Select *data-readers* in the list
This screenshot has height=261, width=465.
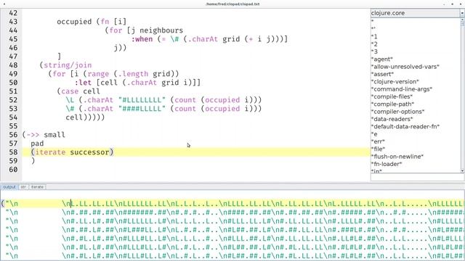tap(392, 119)
